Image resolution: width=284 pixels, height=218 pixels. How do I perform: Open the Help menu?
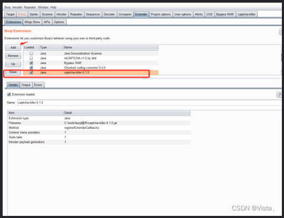tap(53, 7)
